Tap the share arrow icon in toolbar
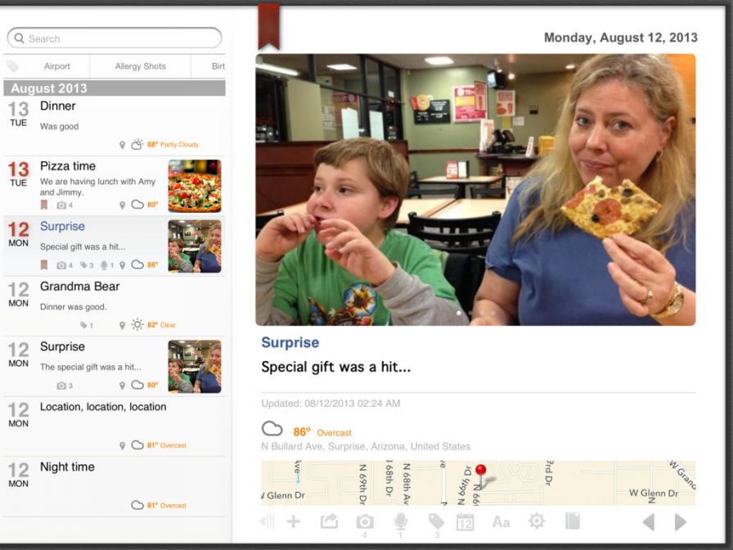The width and height of the screenshot is (733, 550). coord(329,521)
